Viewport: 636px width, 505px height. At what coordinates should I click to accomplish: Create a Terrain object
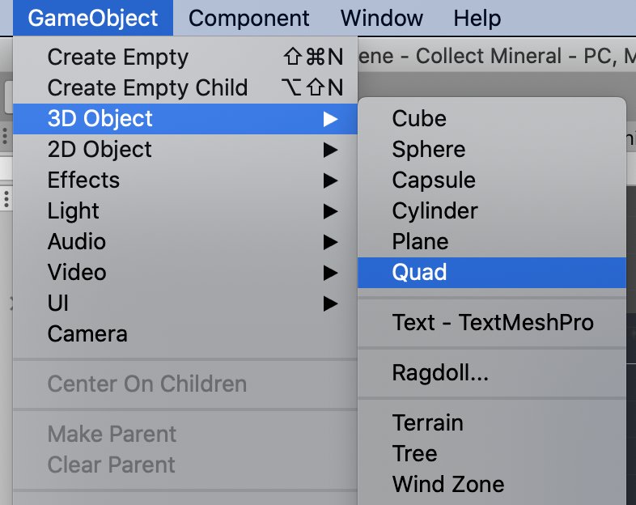click(x=427, y=423)
